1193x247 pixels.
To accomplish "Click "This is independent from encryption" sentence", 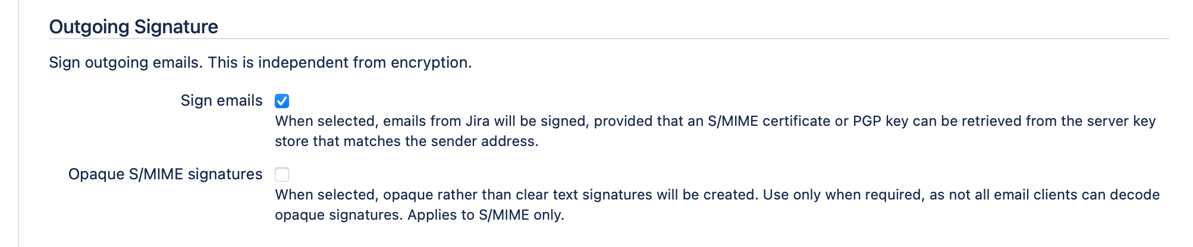I will pyautogui.click(x=339, y=63).
